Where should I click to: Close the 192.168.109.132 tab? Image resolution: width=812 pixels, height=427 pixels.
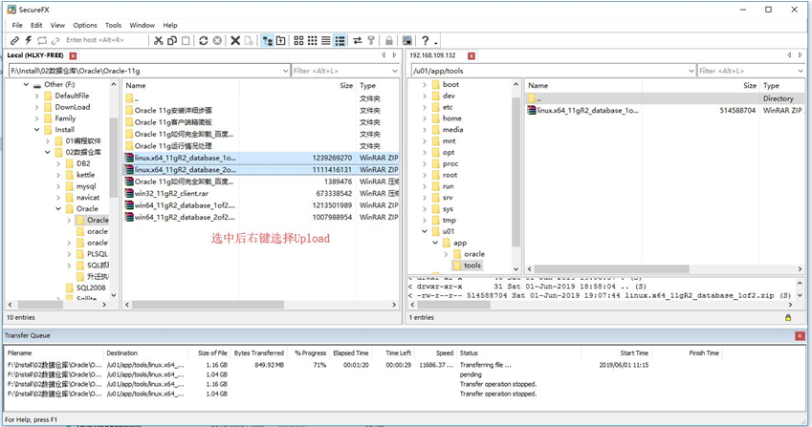pyautogui.click(x=472, y=55)
